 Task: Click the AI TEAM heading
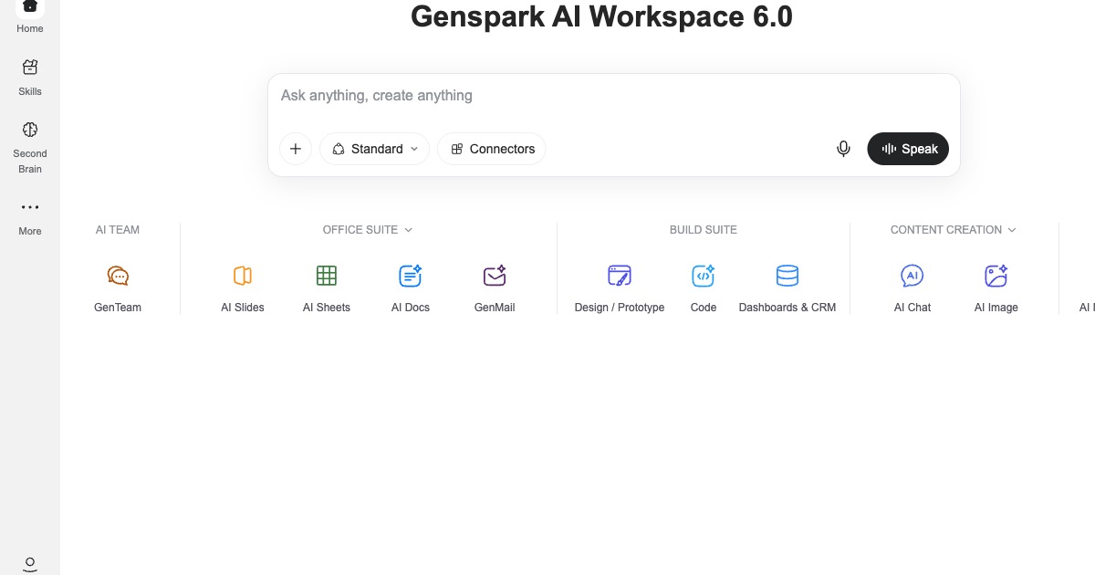(x=118, y=230)
